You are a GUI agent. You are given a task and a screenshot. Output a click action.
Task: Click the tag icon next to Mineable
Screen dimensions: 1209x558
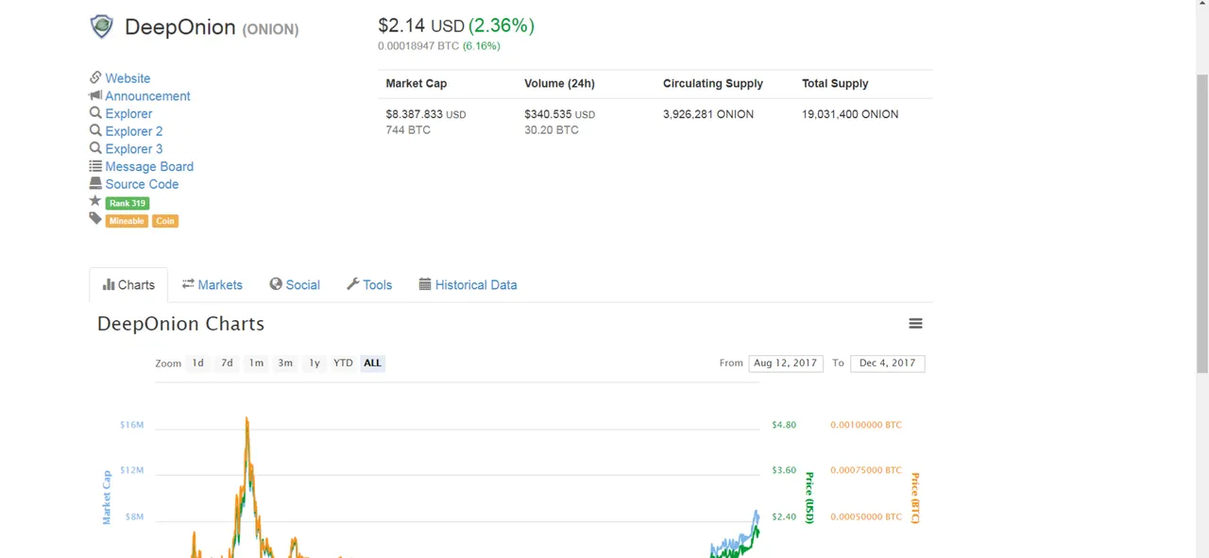tap(95, 218)
